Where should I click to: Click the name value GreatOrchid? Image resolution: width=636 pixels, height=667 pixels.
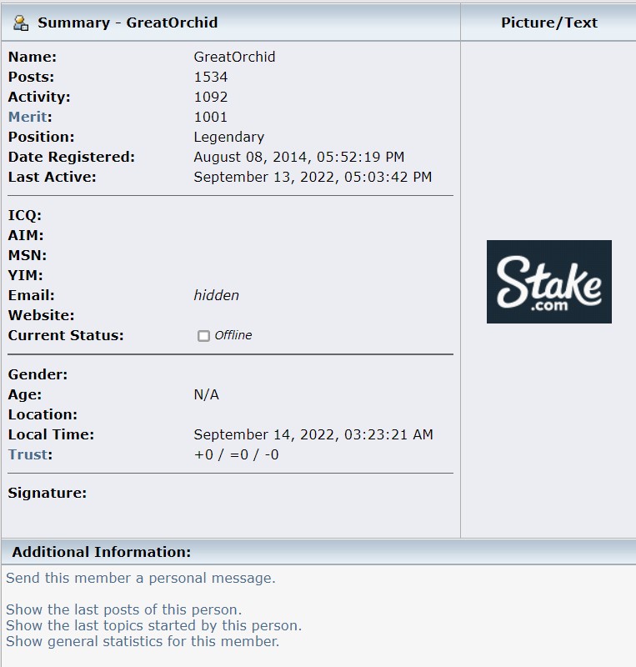(x=234, y=57)
